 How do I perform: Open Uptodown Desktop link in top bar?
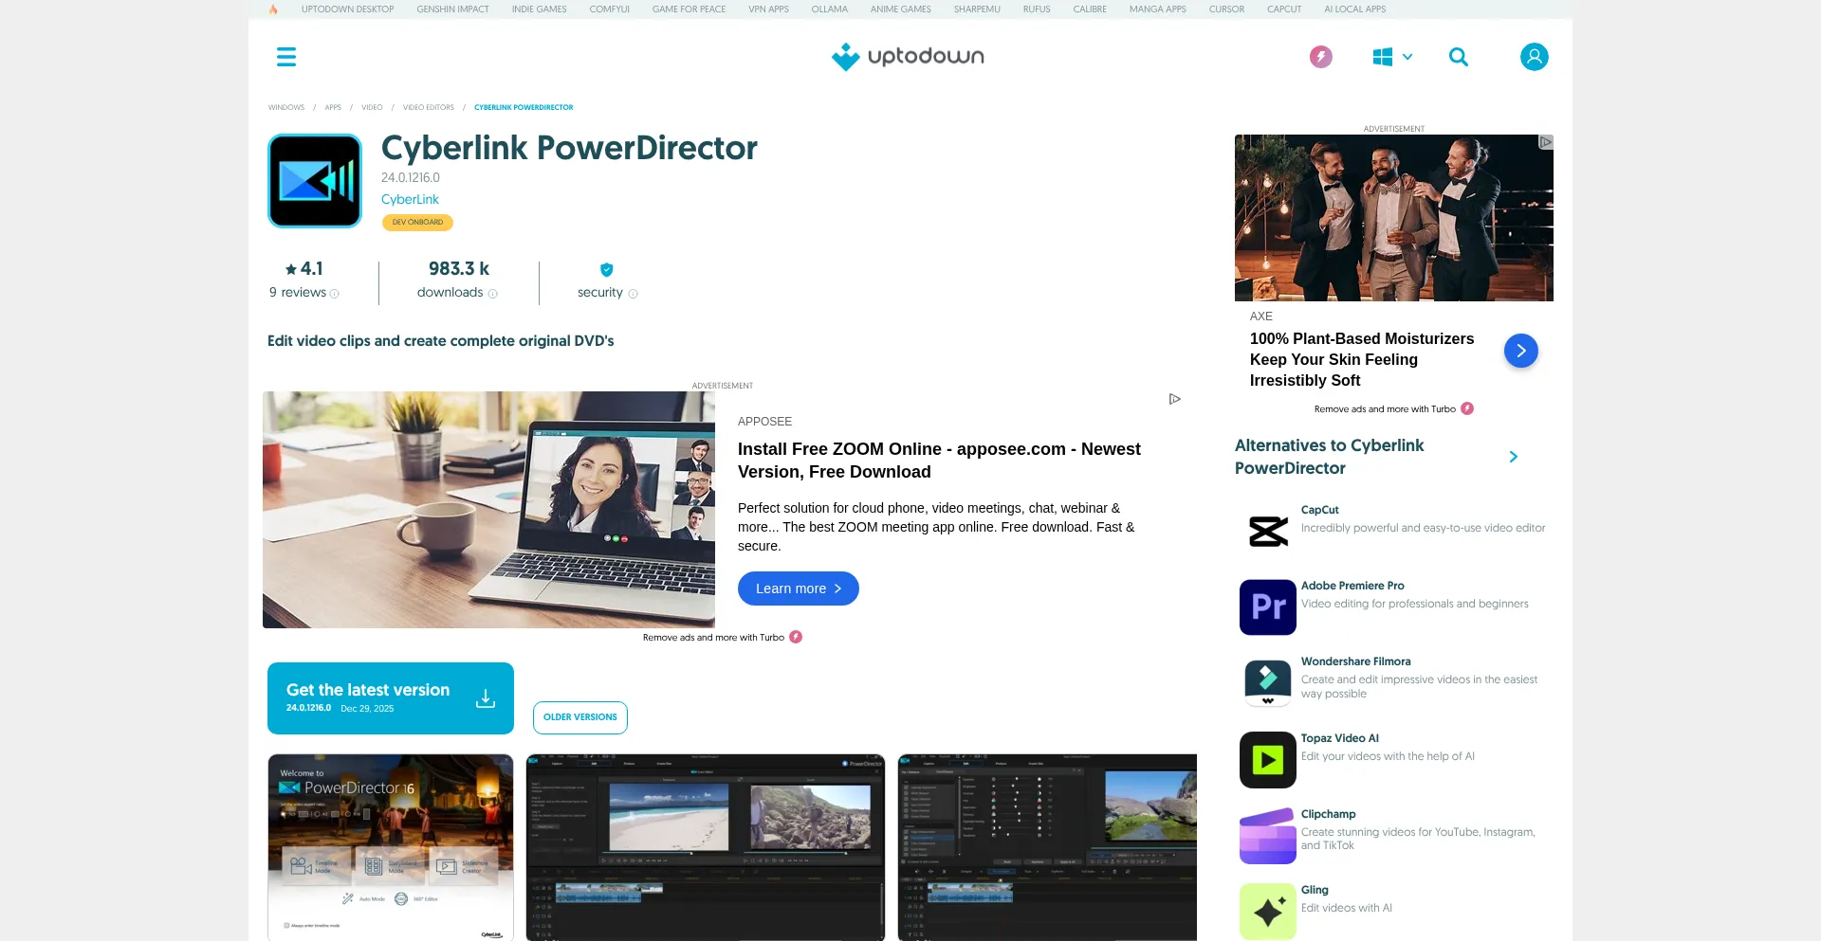[348, 9]
